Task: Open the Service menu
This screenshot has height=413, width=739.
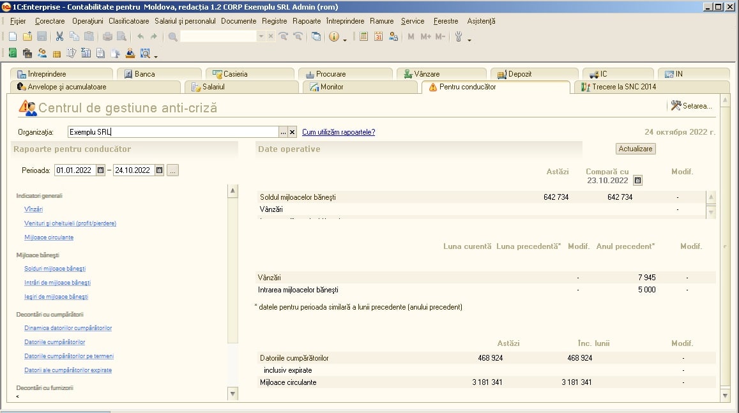Action: [413, 21]
